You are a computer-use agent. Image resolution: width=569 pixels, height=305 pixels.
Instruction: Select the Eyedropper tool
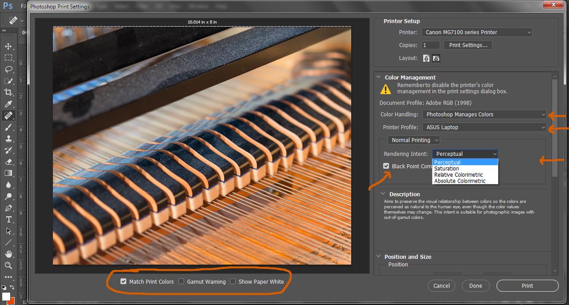(x=8, y=104)
